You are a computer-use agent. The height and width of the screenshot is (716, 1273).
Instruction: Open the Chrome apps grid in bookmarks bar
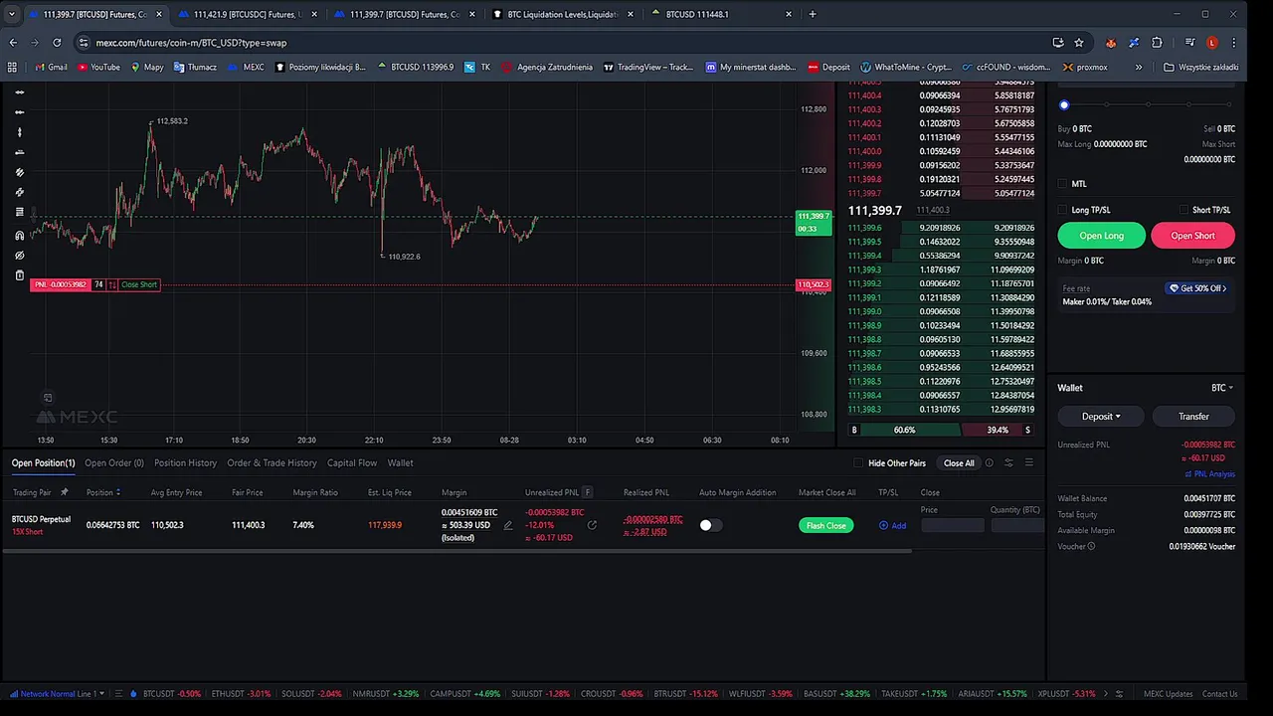(x=12, y=67)
